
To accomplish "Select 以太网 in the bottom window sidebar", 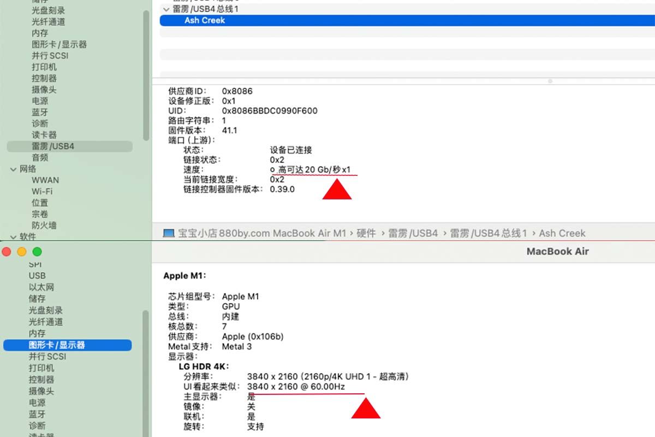I will 41,287.
